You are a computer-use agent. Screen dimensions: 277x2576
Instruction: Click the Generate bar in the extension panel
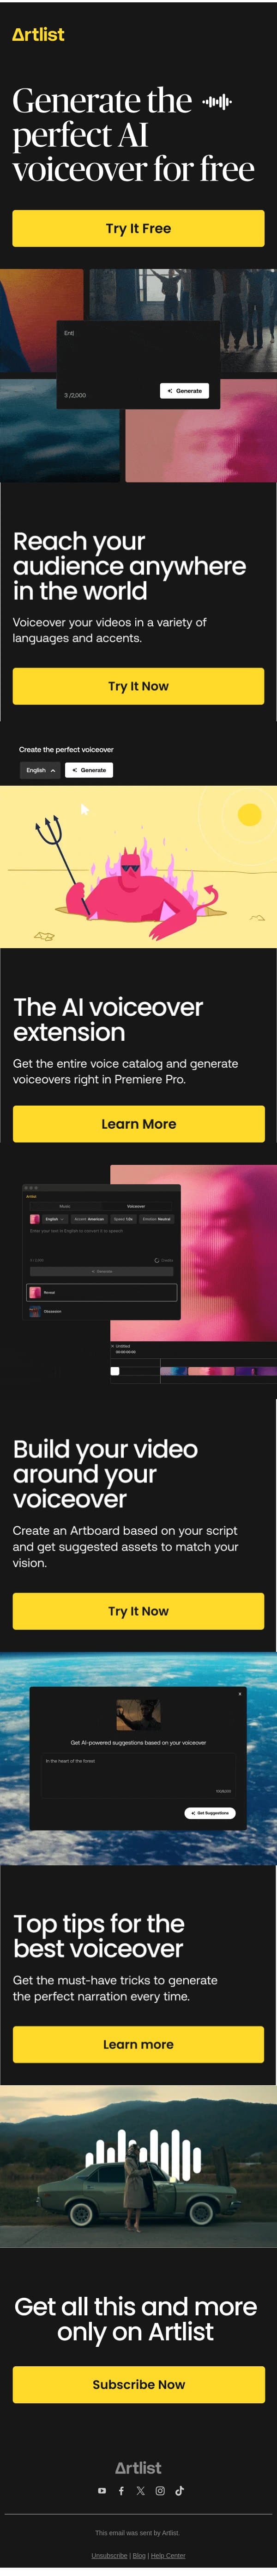(102, 1271)
